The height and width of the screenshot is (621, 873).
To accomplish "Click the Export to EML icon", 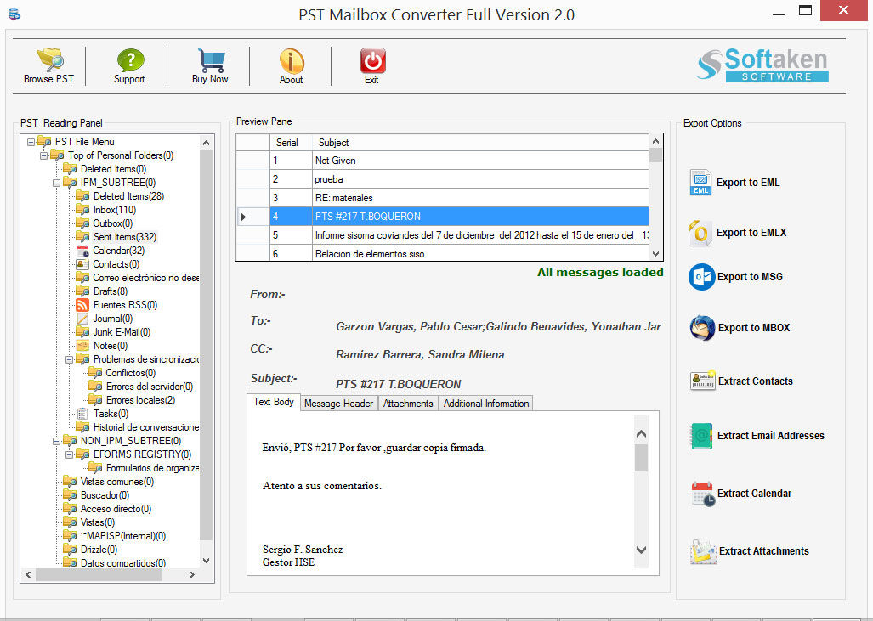I will click(700, 183).
